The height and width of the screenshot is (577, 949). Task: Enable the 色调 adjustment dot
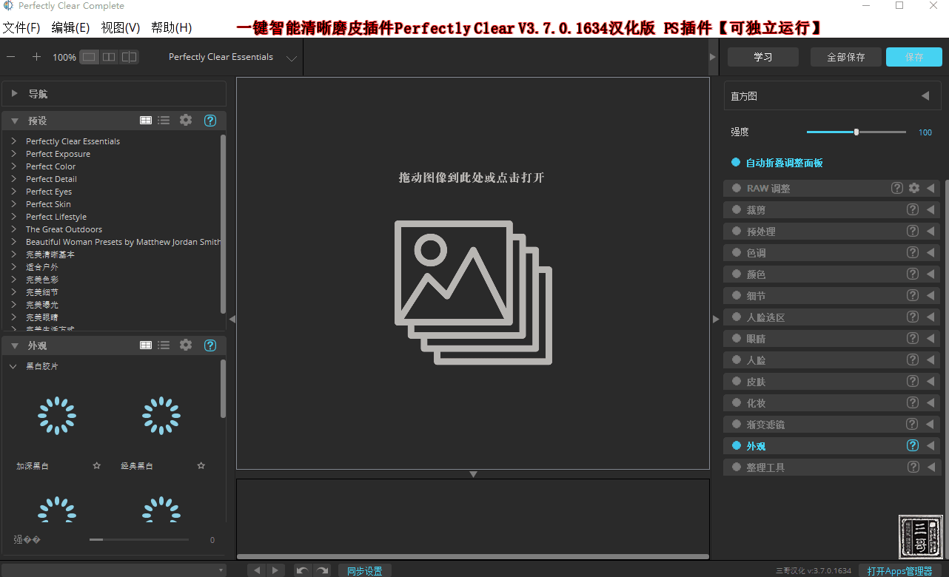[737, 252]
